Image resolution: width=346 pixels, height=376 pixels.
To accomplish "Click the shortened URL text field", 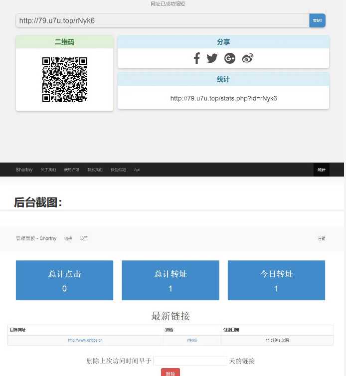I will [x=163, y=20].
